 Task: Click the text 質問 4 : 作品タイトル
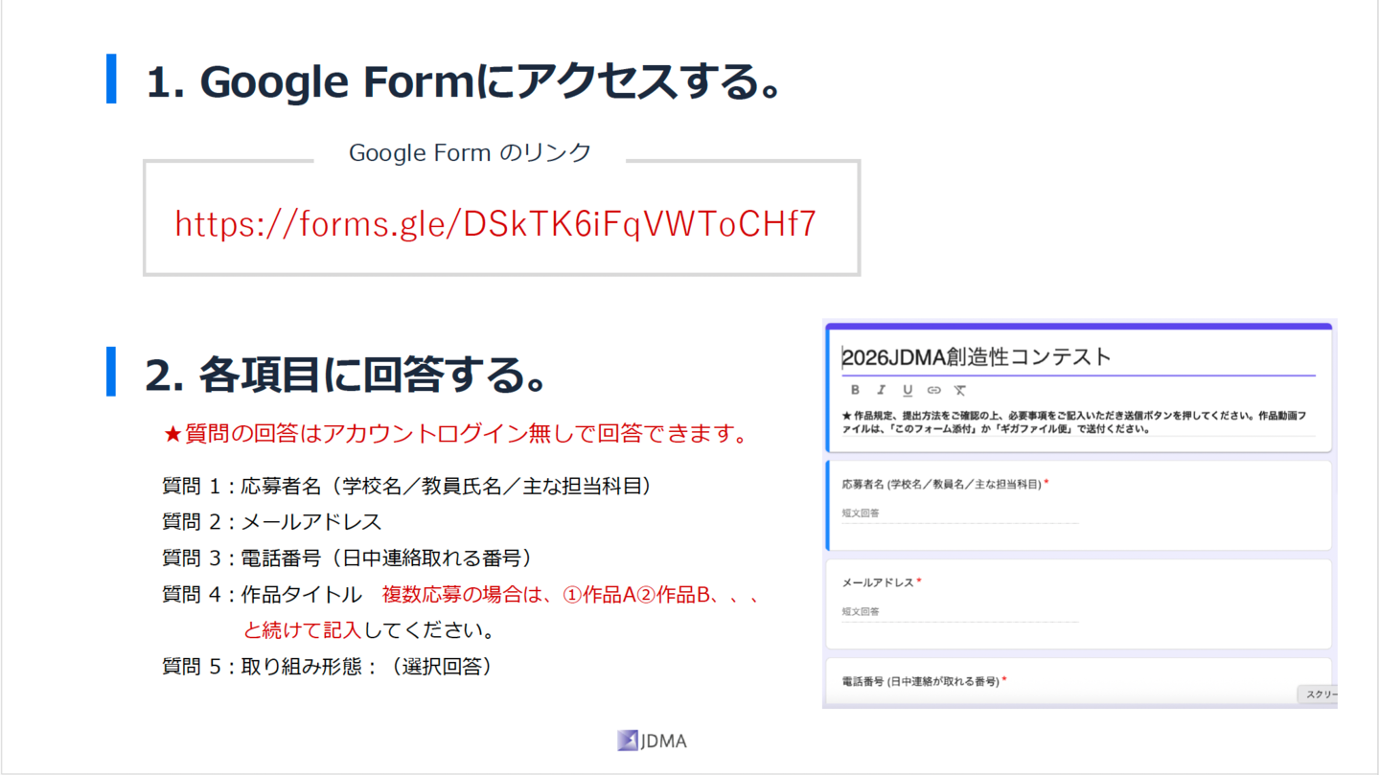[x=263, y=595]
